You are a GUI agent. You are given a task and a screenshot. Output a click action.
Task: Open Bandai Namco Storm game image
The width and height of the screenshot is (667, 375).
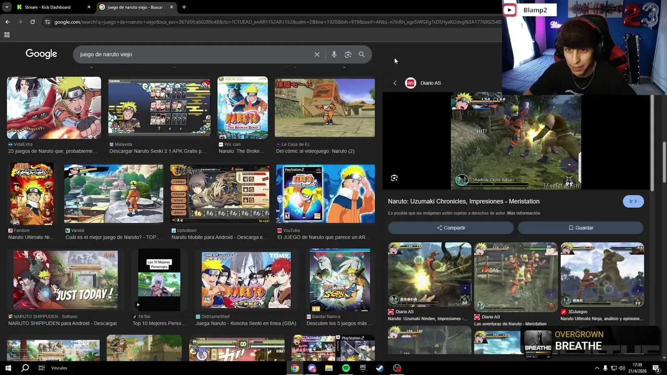tap(340, 280)
